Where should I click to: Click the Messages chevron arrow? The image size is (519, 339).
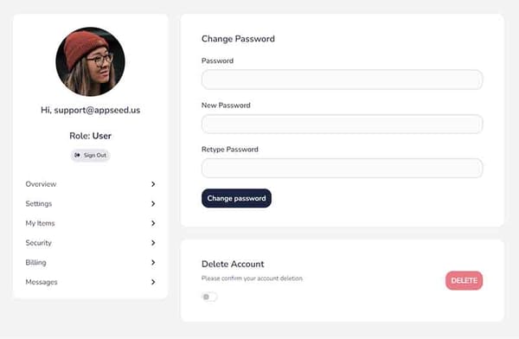[x=153, y=282]
